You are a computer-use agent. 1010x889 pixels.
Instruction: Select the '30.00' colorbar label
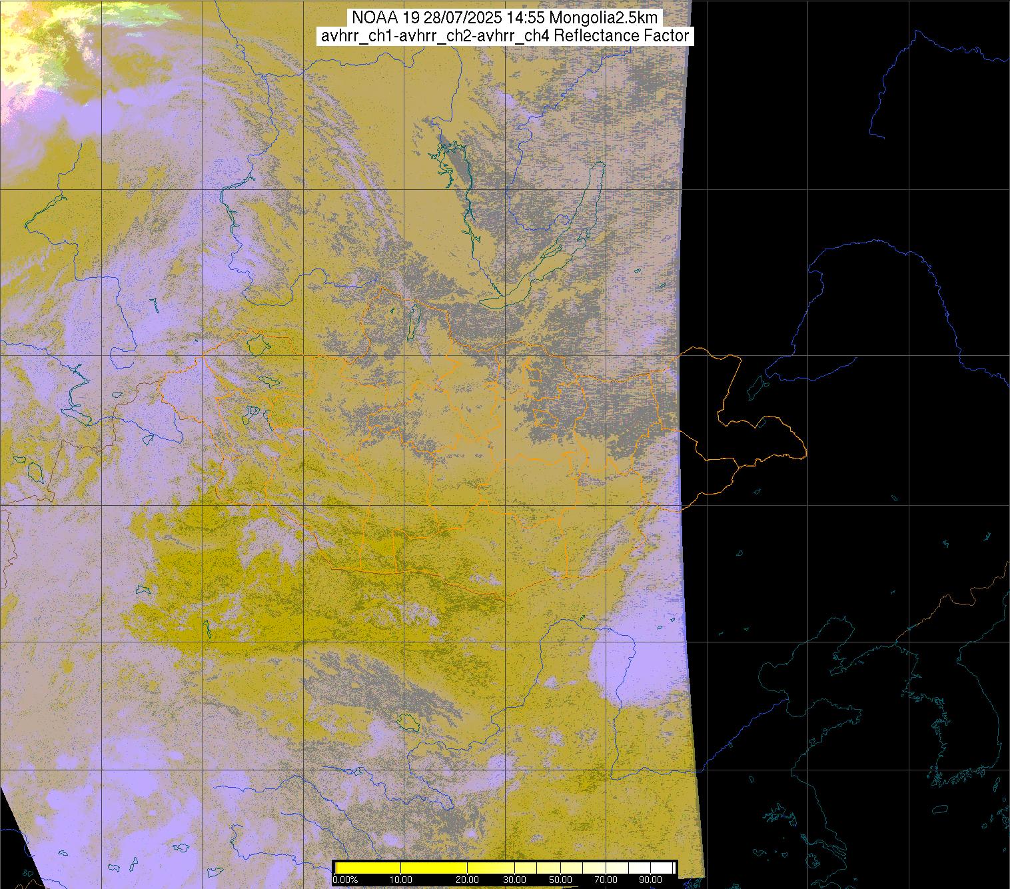pyautogui.click(x=516, y=880)
